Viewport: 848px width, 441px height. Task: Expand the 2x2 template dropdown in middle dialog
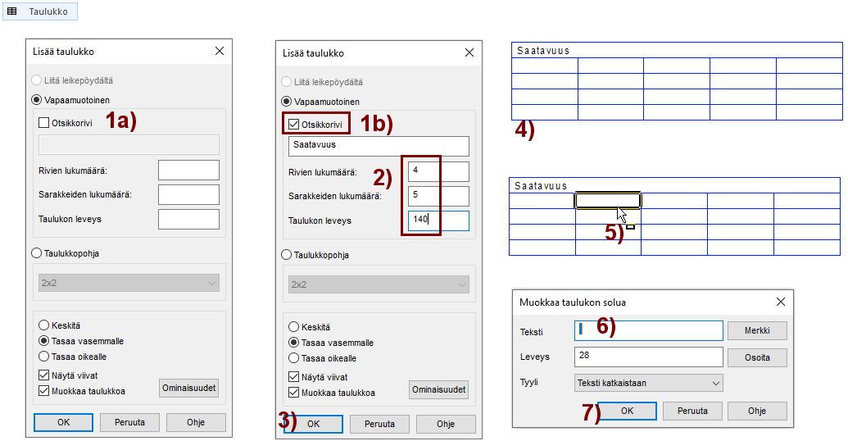[x=379, y=284]
